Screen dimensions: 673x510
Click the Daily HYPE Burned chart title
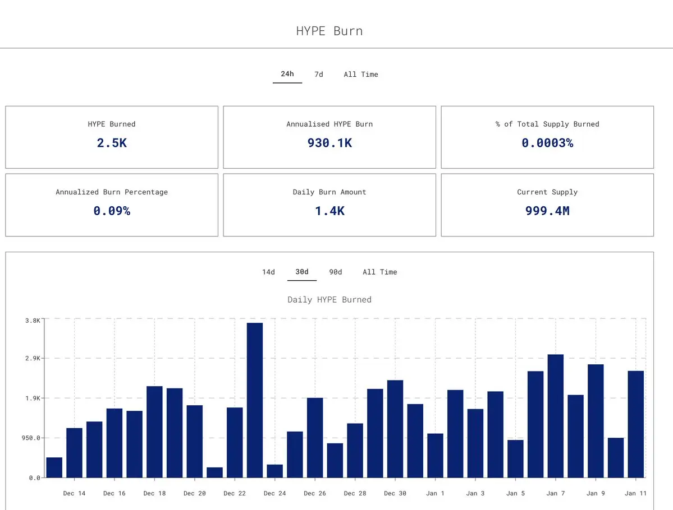point(329,300)
